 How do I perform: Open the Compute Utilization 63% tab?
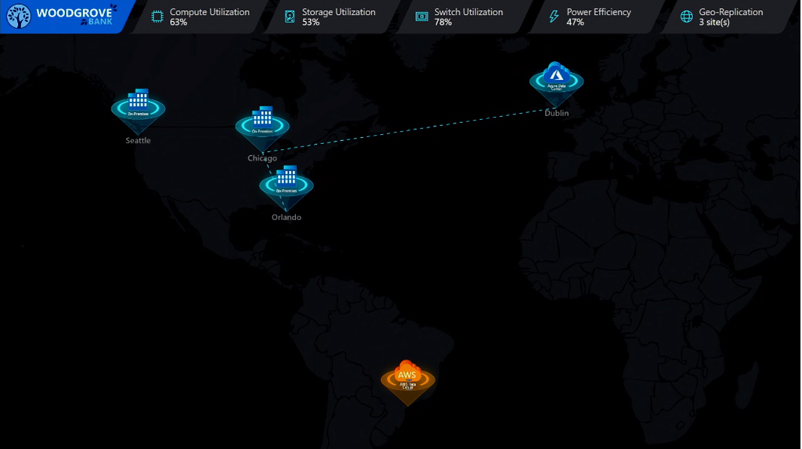click(200, 17)
